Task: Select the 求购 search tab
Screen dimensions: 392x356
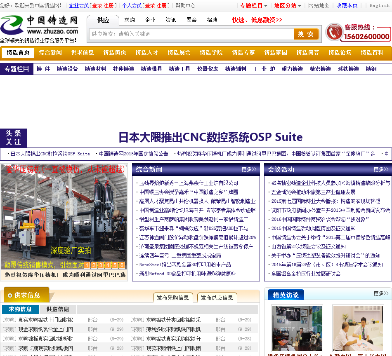Action: point(130,20)
